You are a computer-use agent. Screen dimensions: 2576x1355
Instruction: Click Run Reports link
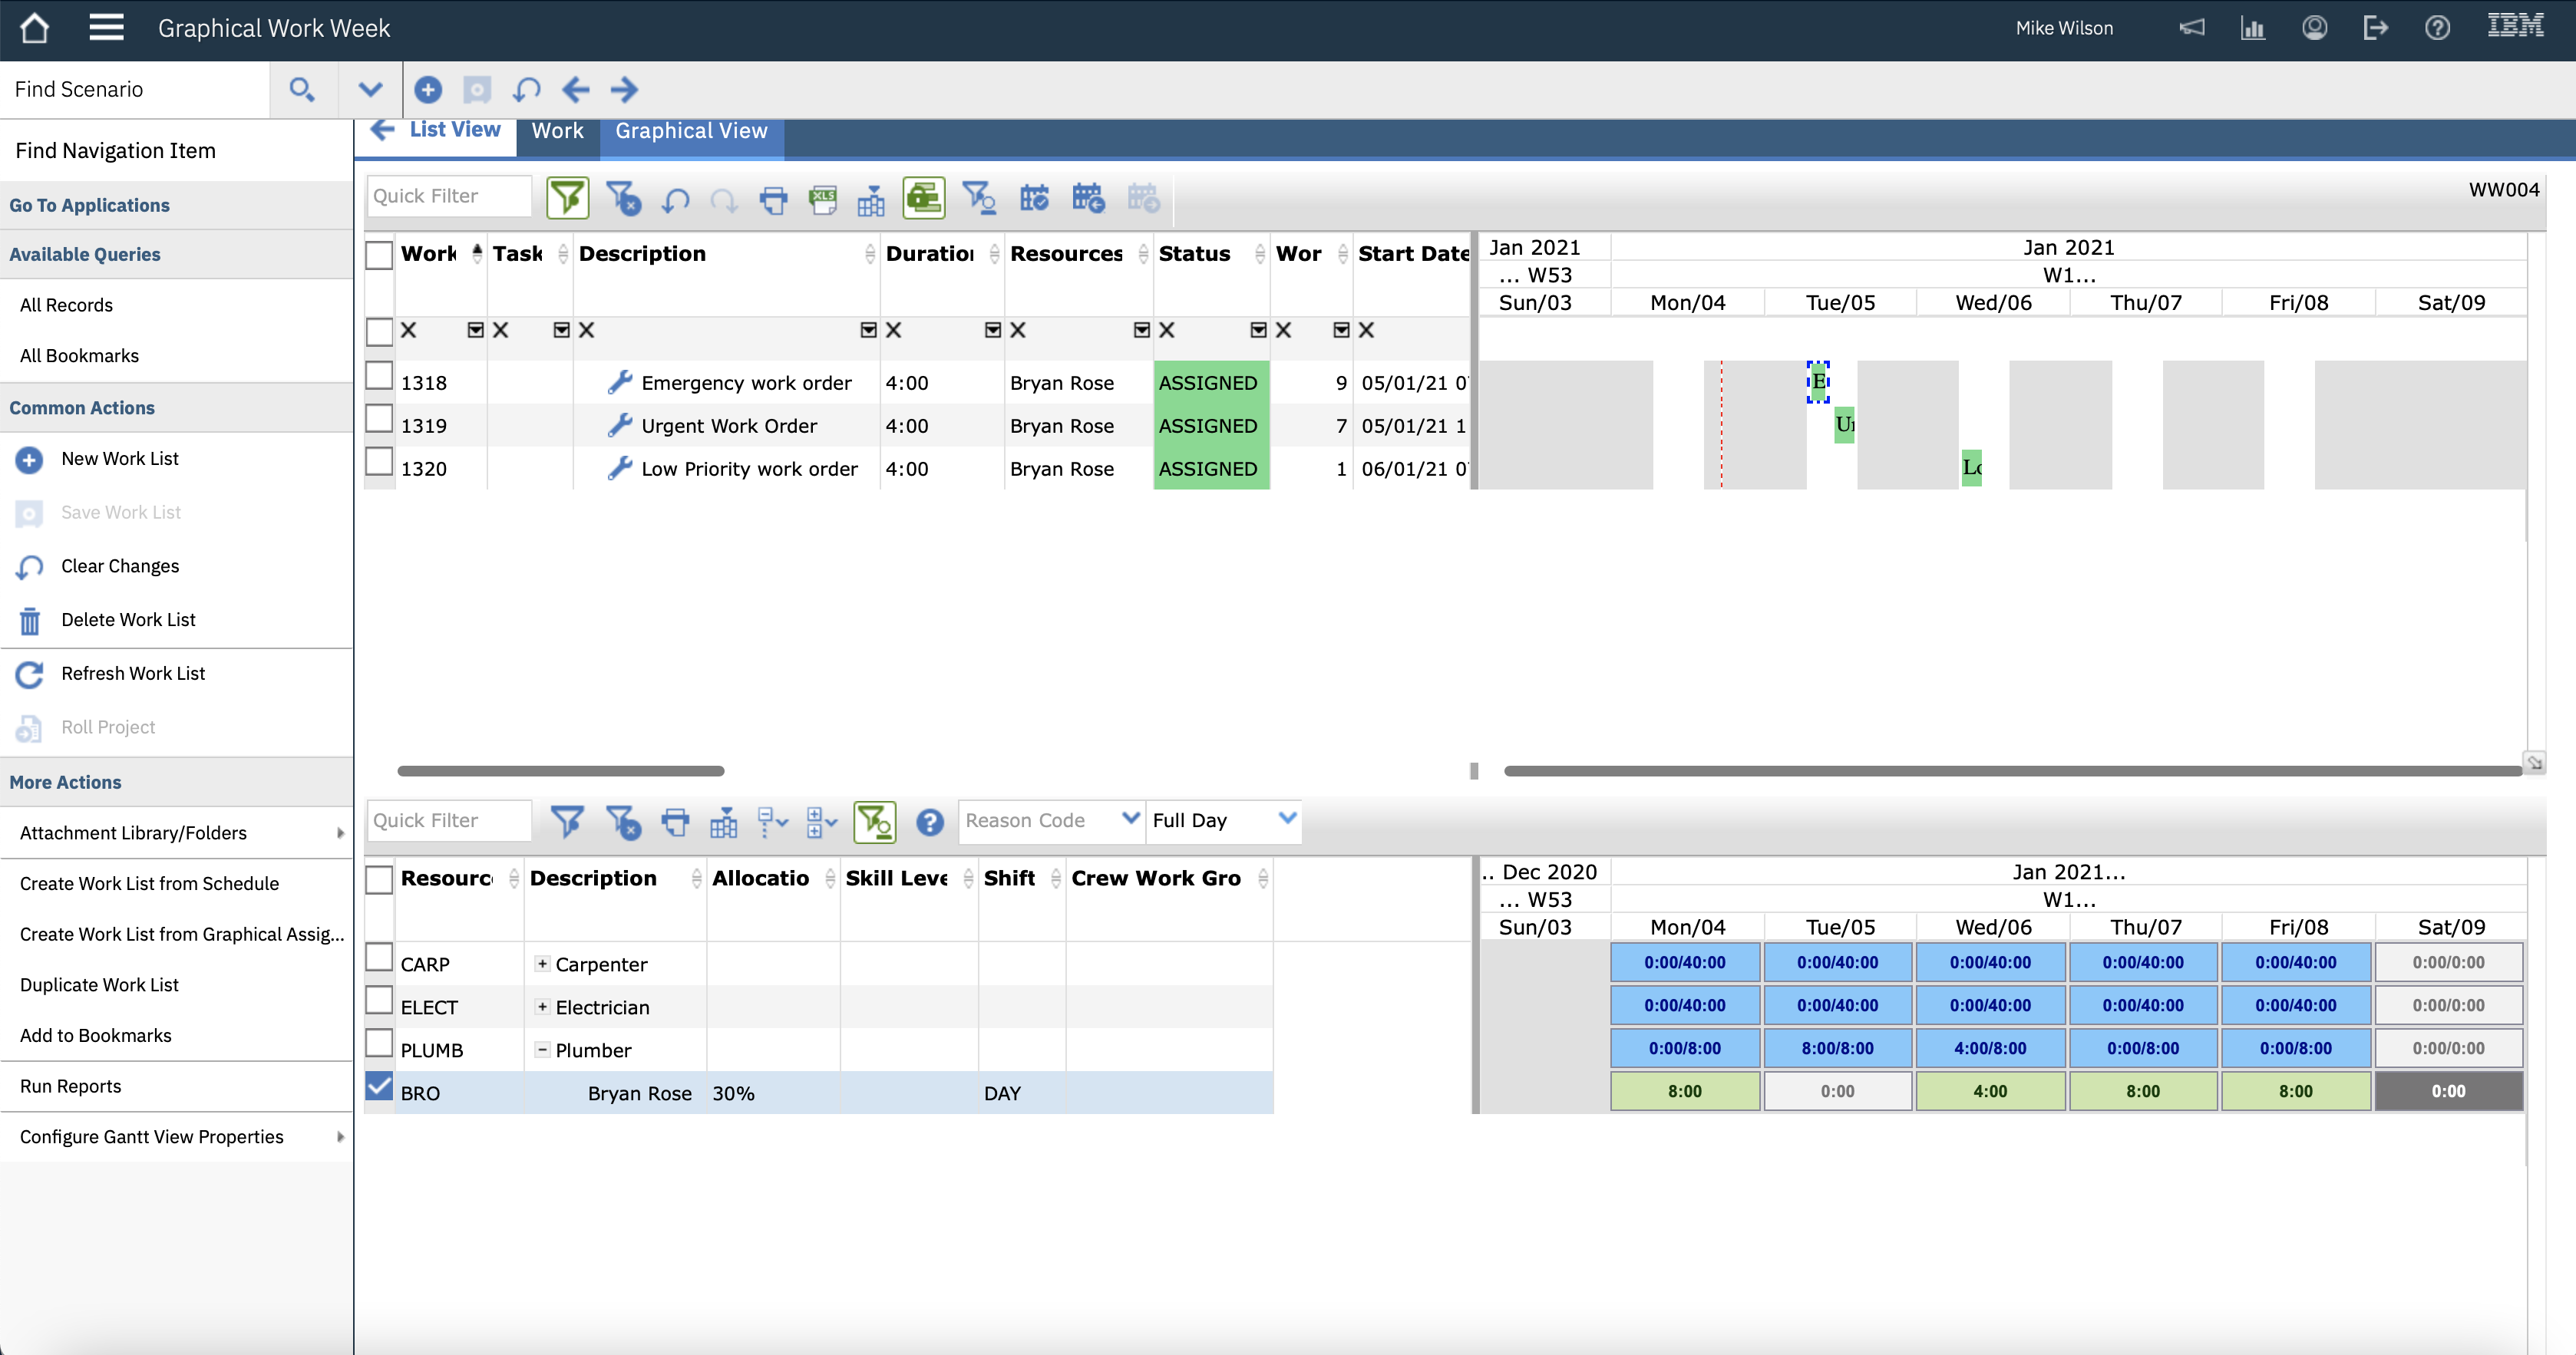[x=70, y=1086]
